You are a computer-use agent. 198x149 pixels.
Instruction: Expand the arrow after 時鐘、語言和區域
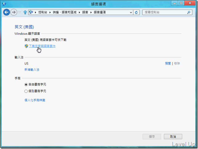[x=80, y=12]
